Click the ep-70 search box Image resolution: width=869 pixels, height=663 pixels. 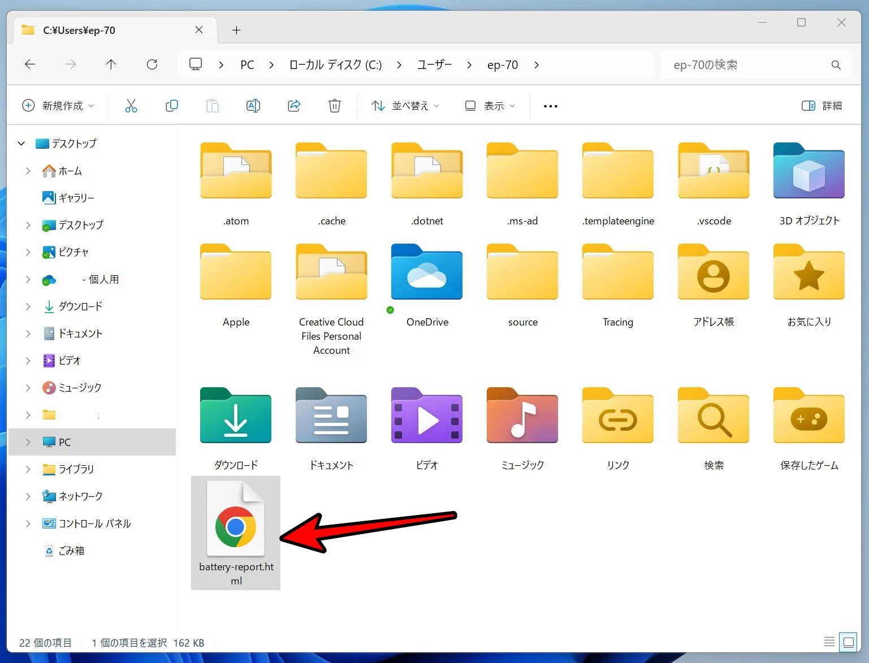coord(746,65)
